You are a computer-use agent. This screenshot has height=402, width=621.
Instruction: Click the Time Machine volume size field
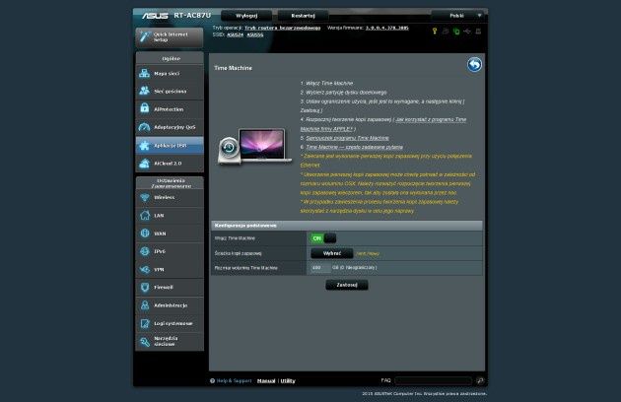click(320, 268)
